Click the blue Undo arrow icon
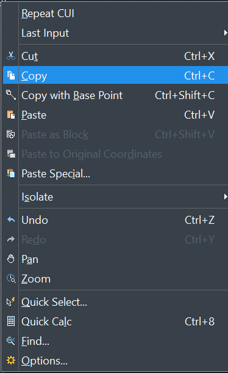This screenshot has height=373, width=228. pos(11,220)
